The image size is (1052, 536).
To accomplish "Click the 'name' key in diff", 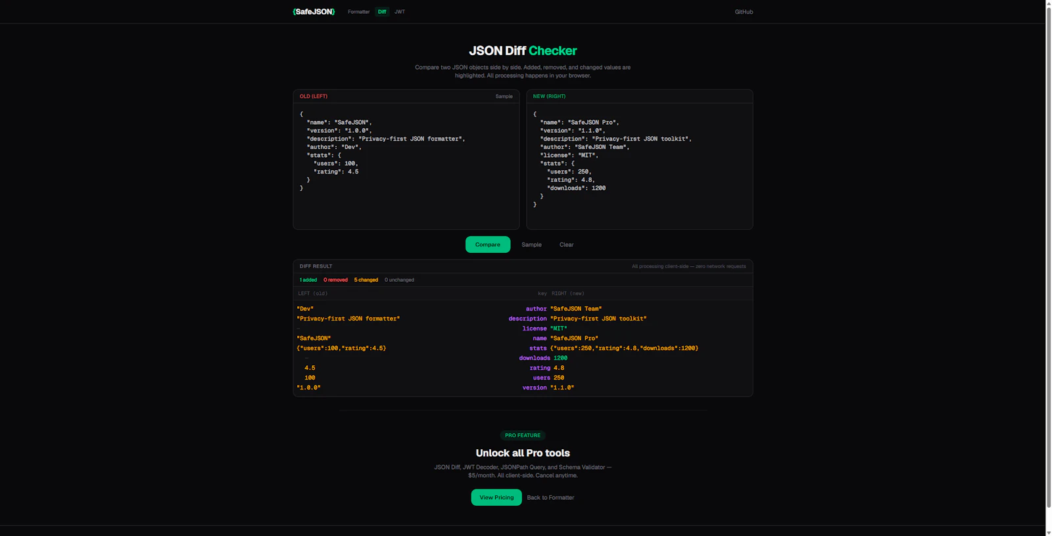I will point(540,338).
